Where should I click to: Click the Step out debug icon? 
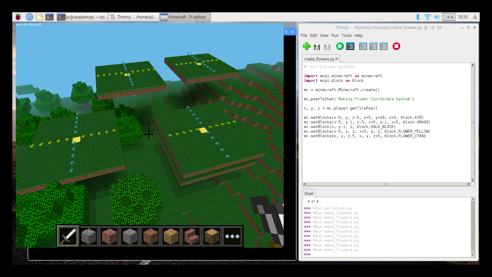384,46
